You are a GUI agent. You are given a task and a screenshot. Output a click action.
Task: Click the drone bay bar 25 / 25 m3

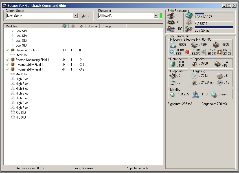(214, 27)
